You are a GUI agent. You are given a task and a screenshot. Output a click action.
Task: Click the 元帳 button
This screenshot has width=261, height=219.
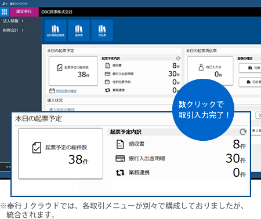250,68
